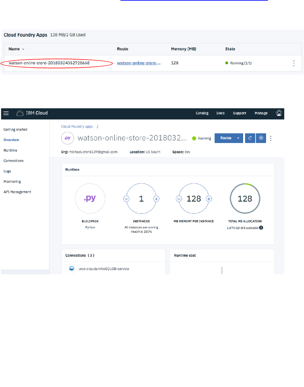Restart the app with the refresh icon
The width and height of the screenshot is (304, 387).
[x=250, y=138]
